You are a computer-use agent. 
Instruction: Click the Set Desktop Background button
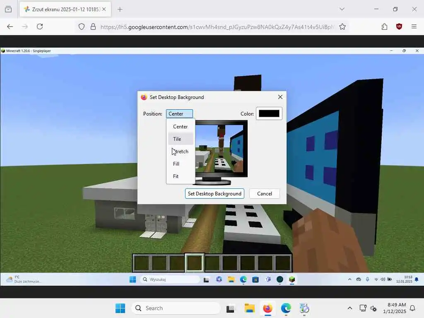pos(214,194)
